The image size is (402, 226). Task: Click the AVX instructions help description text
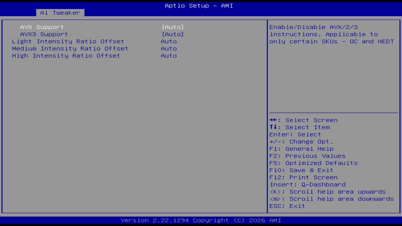pyautogui.click(x=331, y=34)
